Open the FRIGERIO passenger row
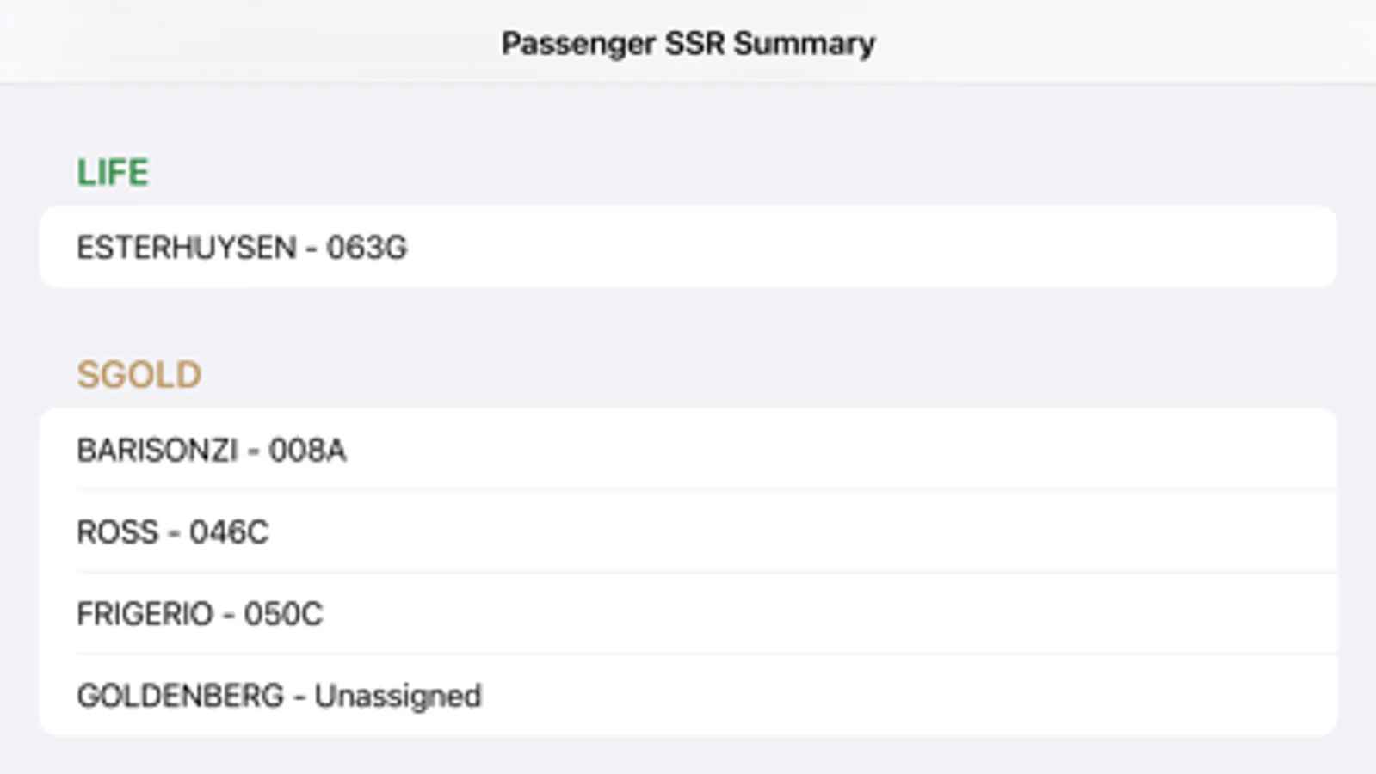The image size is (1376, 774). (x=688, y=614)
